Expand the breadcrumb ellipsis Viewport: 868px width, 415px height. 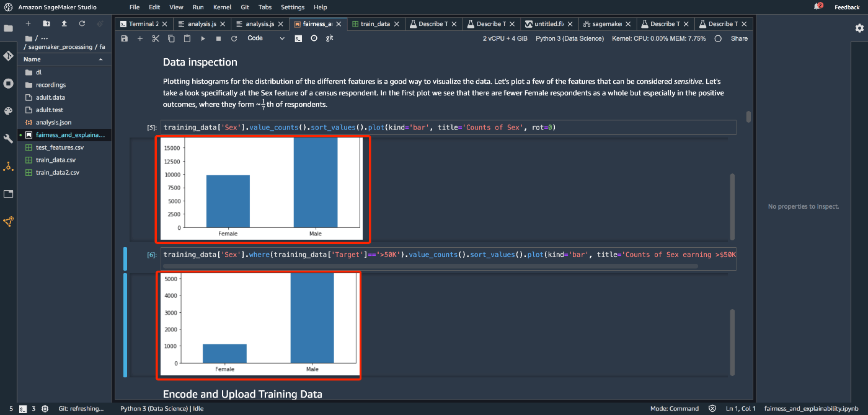44,38
